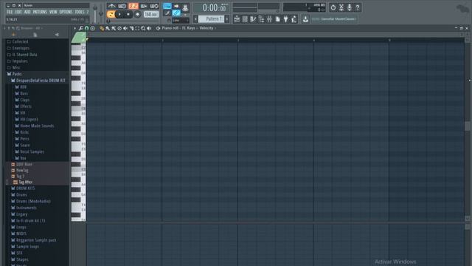Open the ADD menu
The height and width of the screenshot is (266, 472).
[27, 12]
